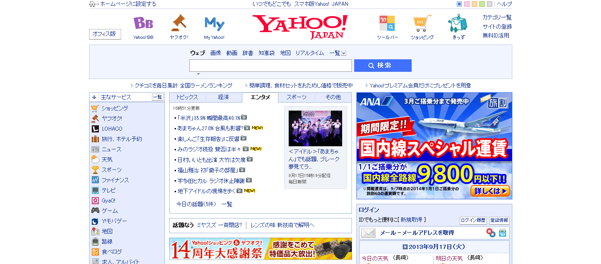Select the その他 tab
Image resolution: width=601 pixels, height=264 pixels.
333,97
